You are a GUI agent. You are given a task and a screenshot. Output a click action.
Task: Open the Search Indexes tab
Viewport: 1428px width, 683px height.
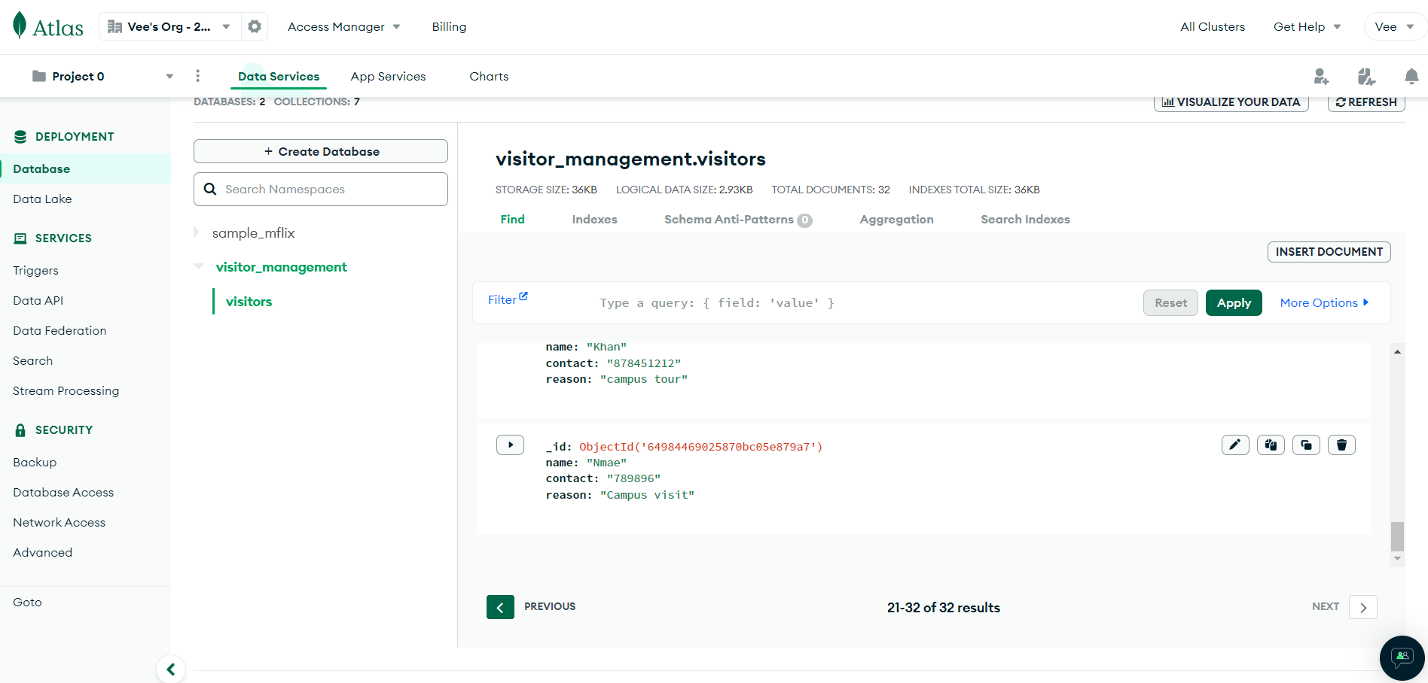[x=1025, y=219]
